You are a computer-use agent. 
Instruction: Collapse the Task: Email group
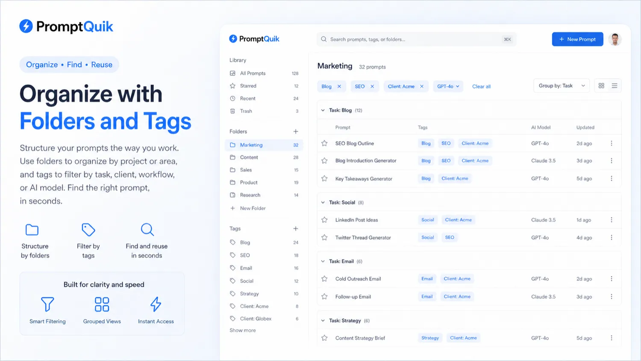[x=323, y=261]
